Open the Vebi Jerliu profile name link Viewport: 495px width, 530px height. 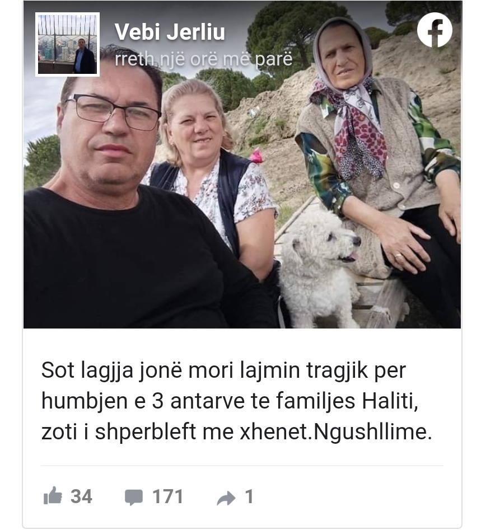[x=170, y=32]
